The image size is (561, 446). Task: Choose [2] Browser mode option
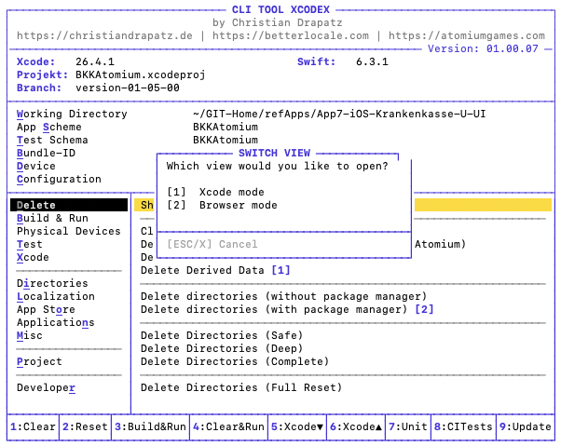(x=222, y=205)
